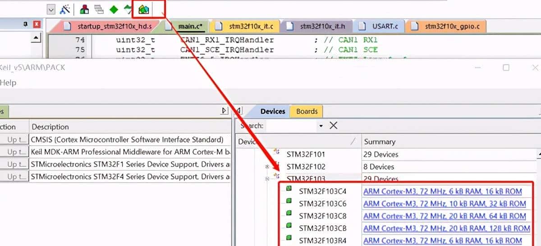The width and height of the screenshot is (541, 246).
Task: Click the pin icon on project panel
Action: click(26, 25)
